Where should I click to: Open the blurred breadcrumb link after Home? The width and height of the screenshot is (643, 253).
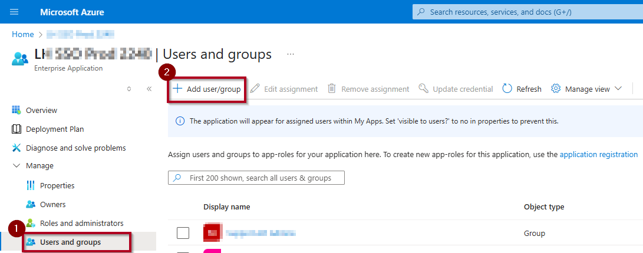tap(80, 34)
